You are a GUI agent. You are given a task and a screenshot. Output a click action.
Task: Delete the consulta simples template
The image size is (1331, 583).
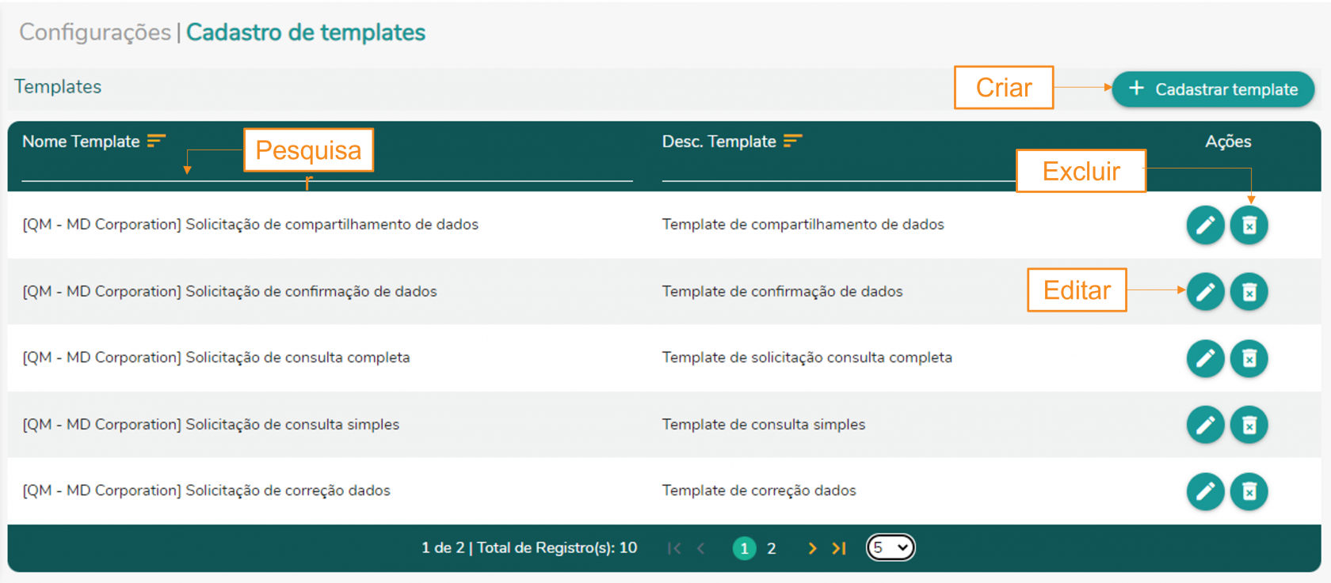pyautogui.click(x=1249, y=425)
